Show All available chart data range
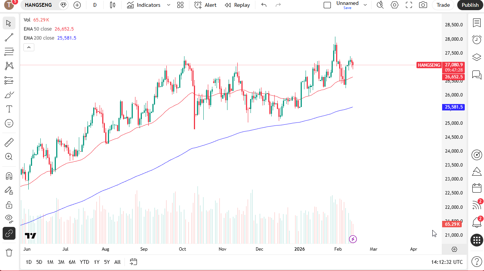The height and width of the screenshot is (271, 484). pos(117,262)
